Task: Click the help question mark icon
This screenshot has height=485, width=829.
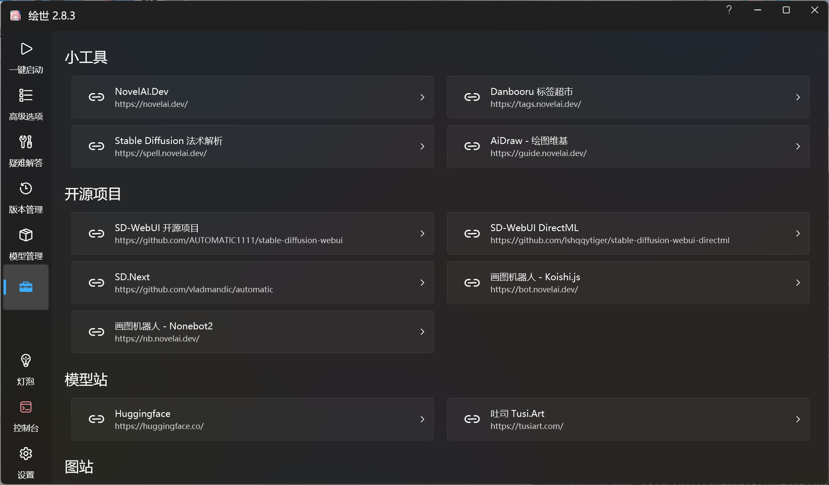Action: coord(729,10)
